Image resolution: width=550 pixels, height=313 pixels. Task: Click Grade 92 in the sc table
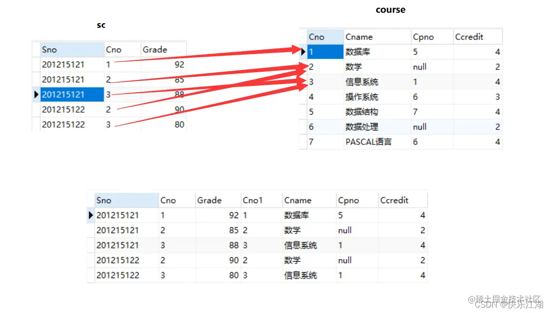(179, 65)
